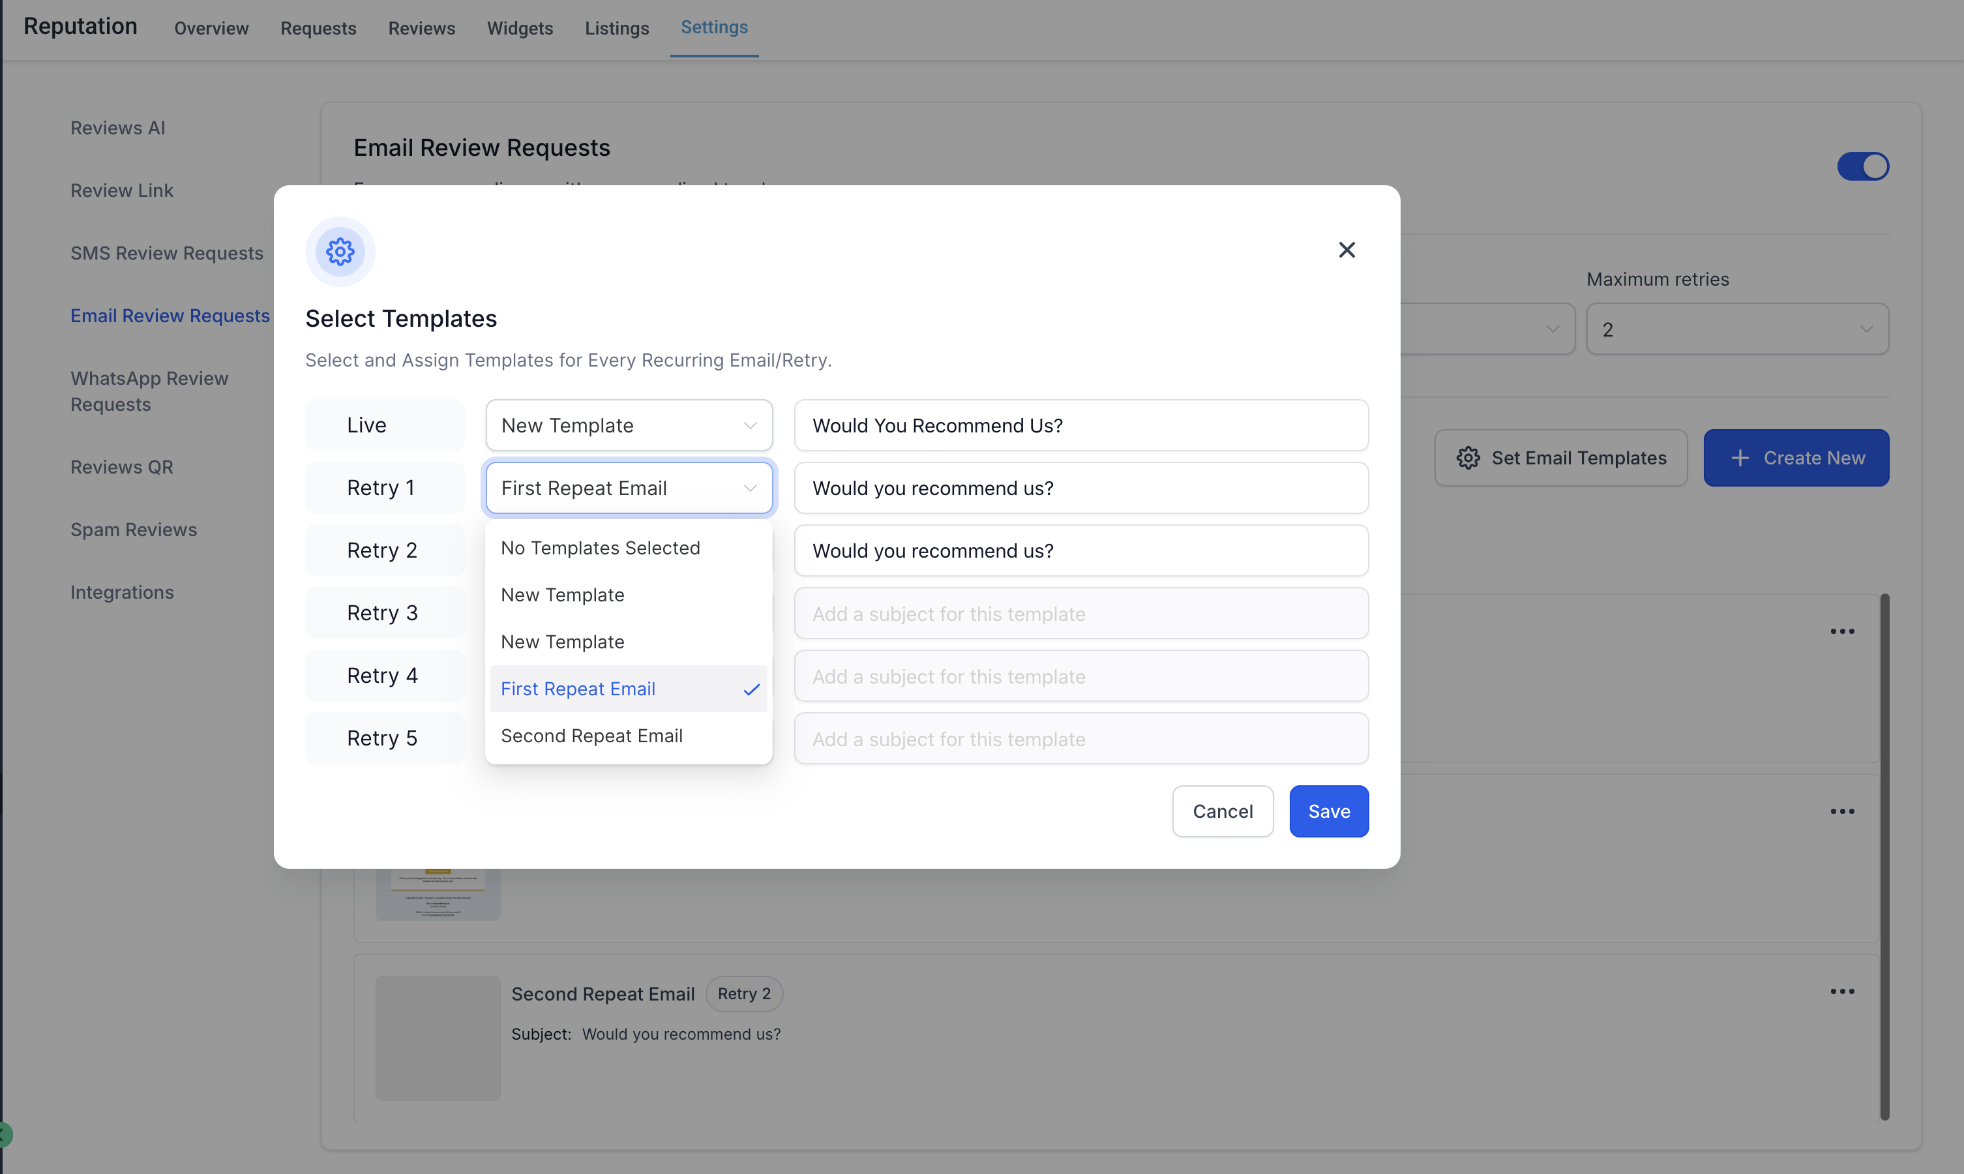
Task: Choose Second Repeat Email from the list
Action: pos(591,736)
